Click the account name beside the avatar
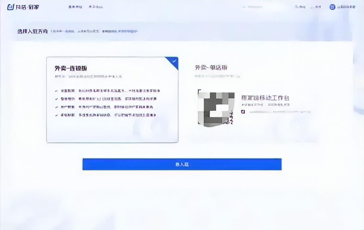This screenshot has width=364, height=230. coord(346,7)
